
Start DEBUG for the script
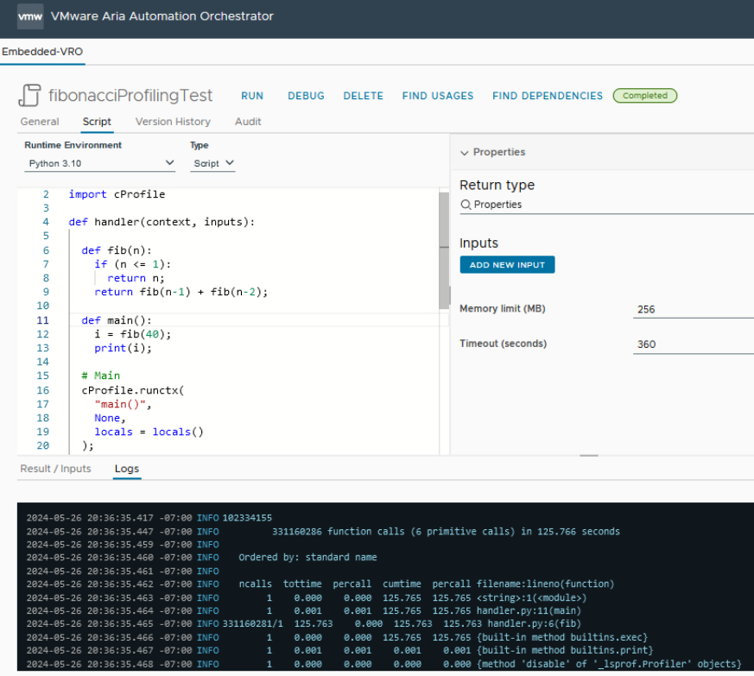pos(306,96)
